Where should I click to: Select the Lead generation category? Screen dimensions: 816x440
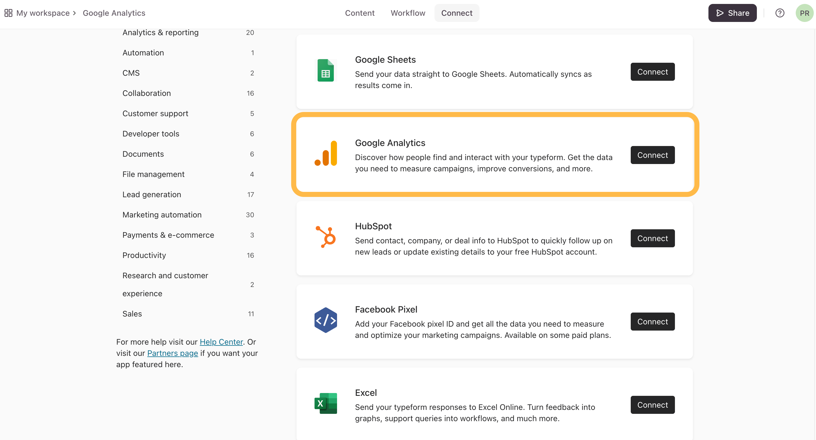[152, 194]
